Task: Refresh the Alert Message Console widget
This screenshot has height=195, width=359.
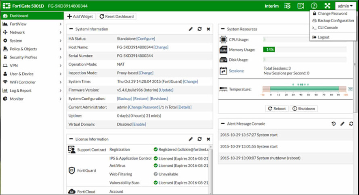Action: point(351,124)
